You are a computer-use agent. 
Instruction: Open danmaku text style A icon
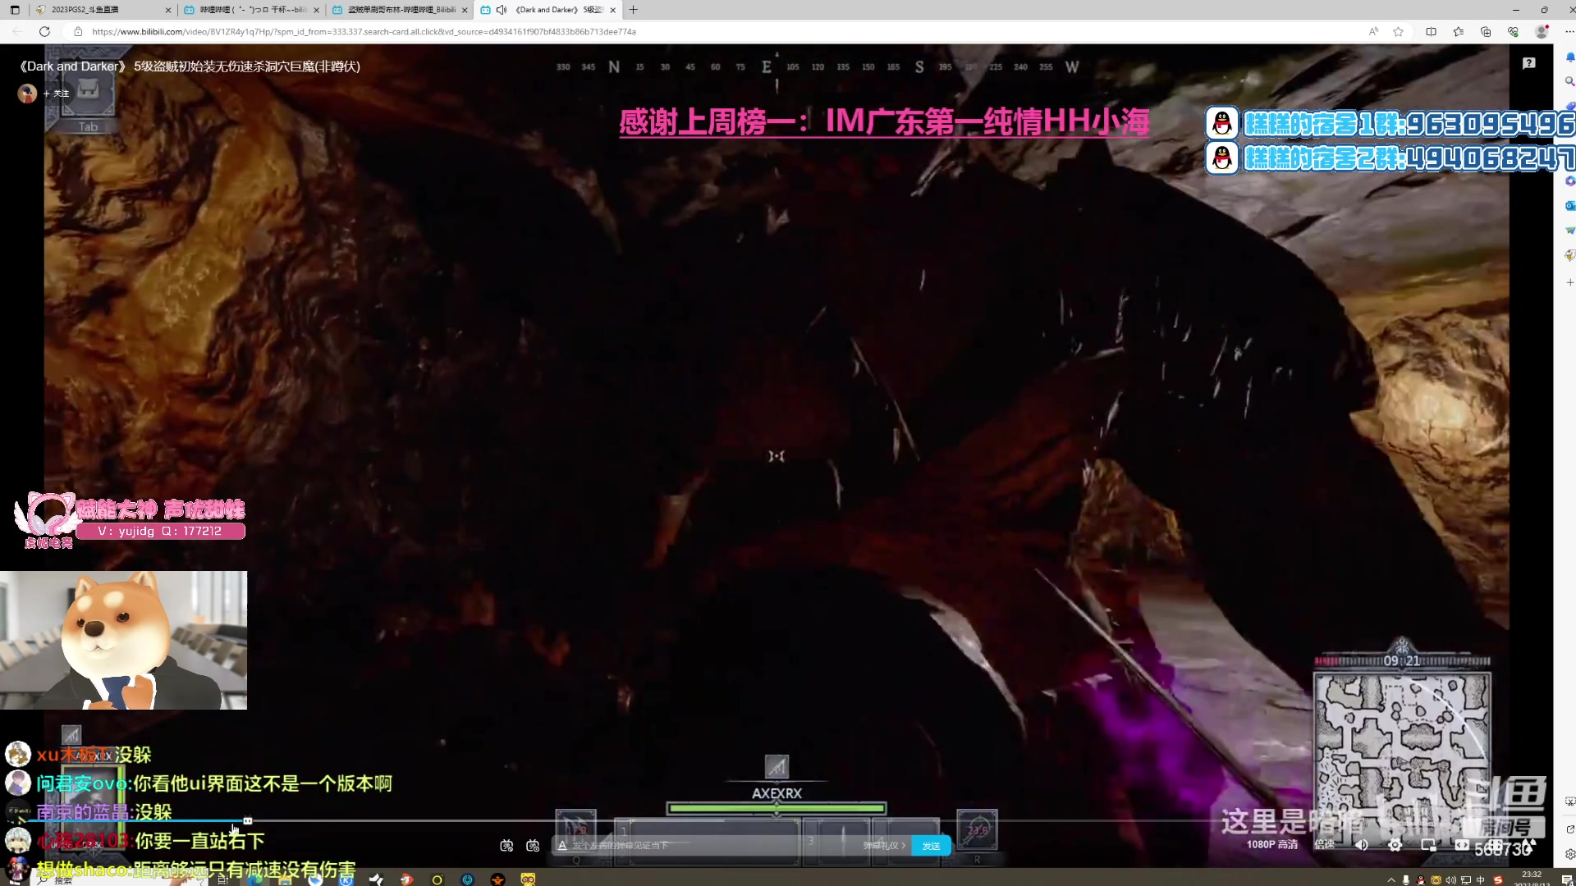(x=562, y=845)
